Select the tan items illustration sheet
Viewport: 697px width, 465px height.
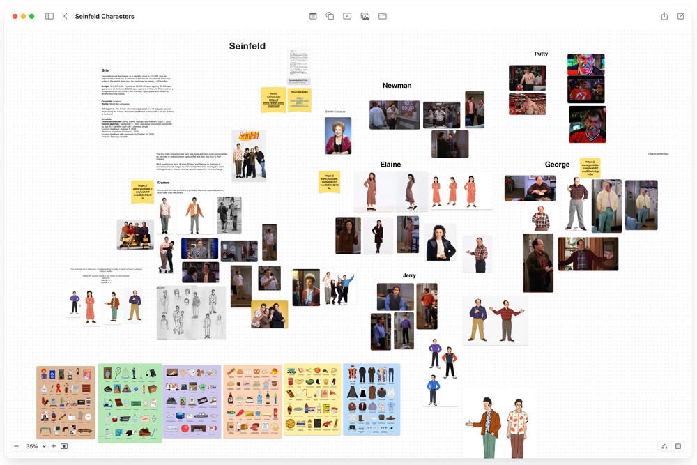point(66,402)
